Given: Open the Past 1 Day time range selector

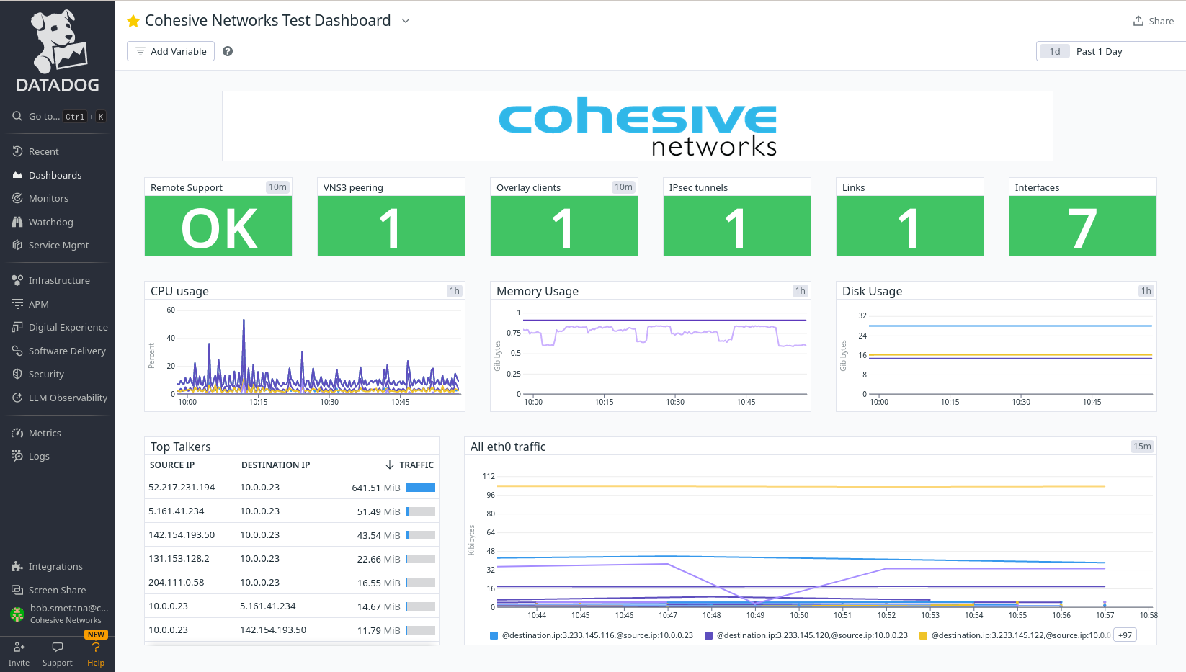Looking at the screenshot, I should (1111, 51).
